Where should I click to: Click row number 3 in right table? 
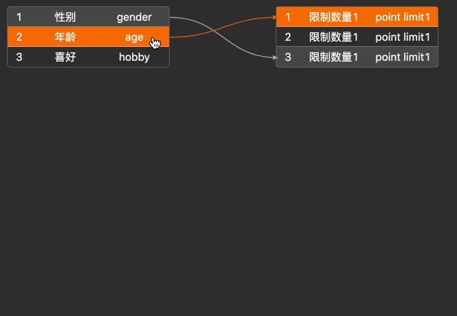point(288,57)
